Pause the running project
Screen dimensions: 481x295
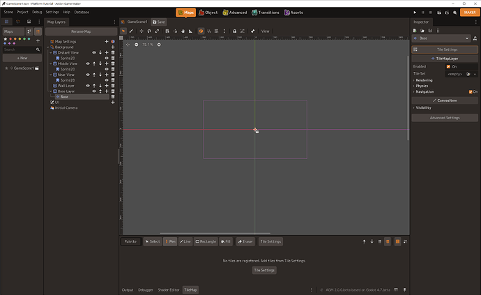422,13
